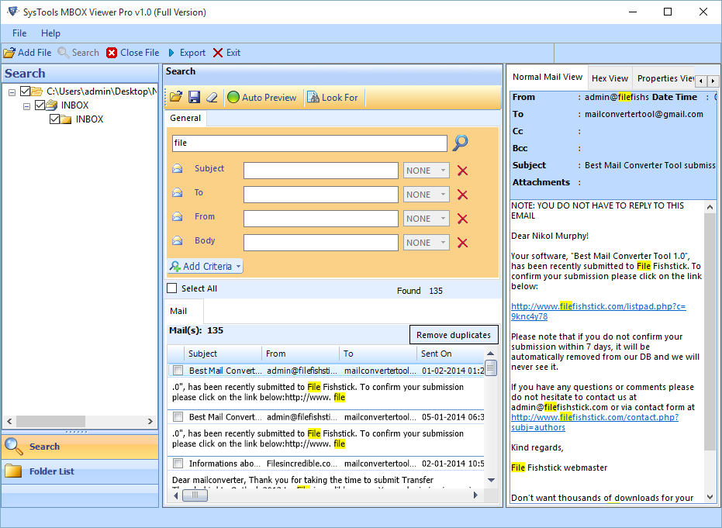Toggle checkbox for parent INBOX folder
This screenshot has height=528, width=722.
(x=40, y=105)
